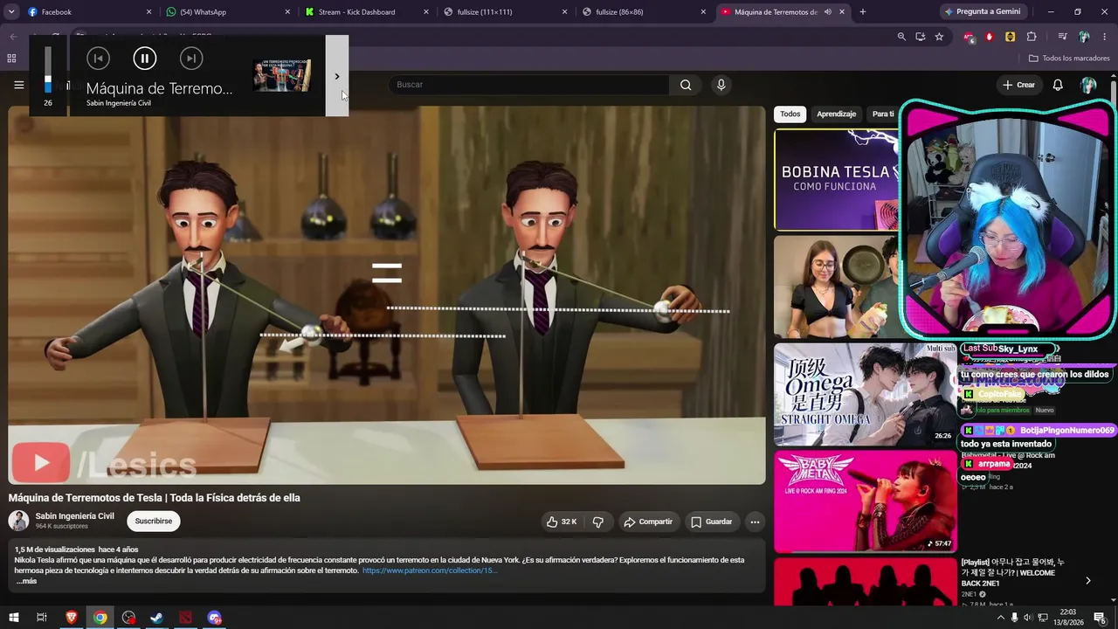Open Chrome three-dot menu
This screenshot has width=1118, height=629.
pos(1105,37)
